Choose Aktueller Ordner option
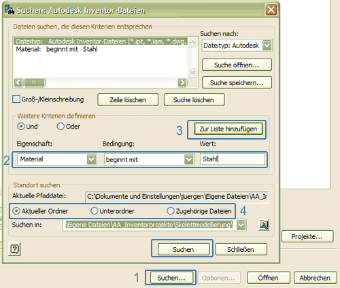The height and width of the screenshot is (288, 340). 16,211
